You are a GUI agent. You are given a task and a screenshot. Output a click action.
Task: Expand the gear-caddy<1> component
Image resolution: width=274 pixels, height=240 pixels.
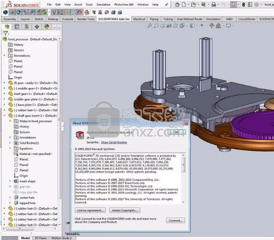point(4,83)
